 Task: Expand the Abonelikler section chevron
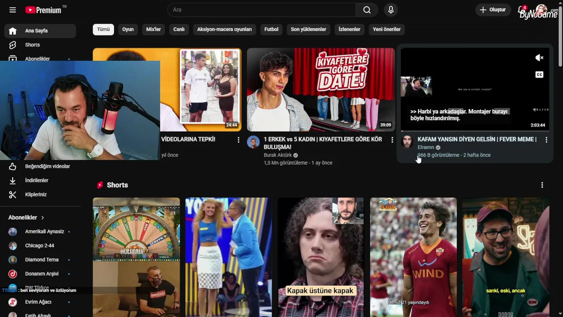click(43, 217)
